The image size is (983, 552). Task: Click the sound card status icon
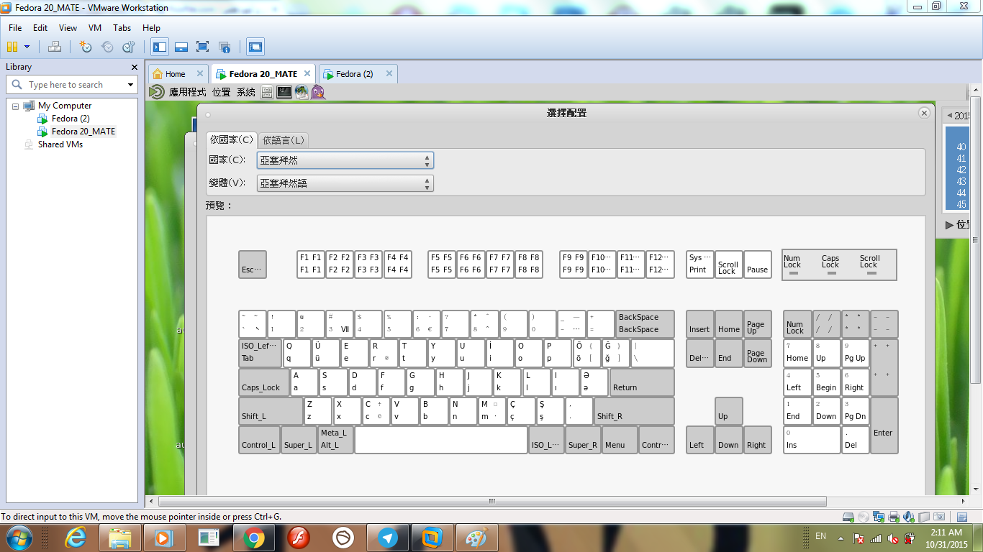pyautogui.click(x=909, y=517)
